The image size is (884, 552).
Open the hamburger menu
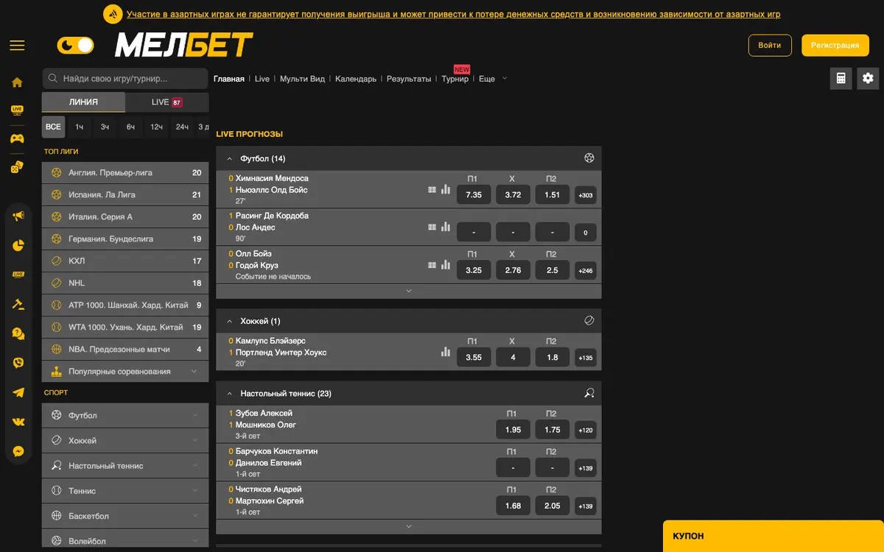pos(17,46)
